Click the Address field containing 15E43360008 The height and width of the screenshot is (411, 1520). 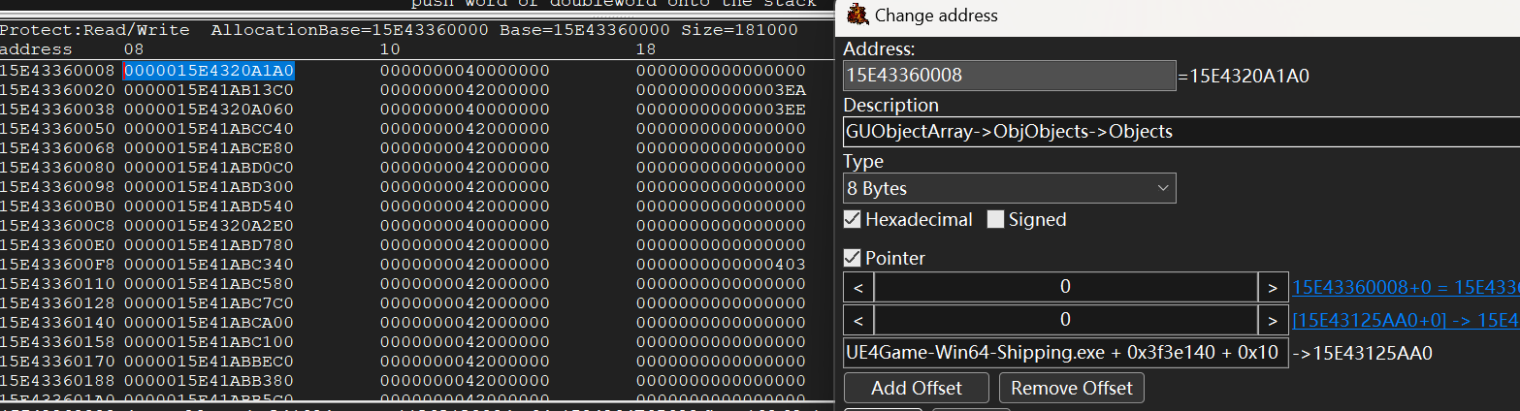[1009, 76]
